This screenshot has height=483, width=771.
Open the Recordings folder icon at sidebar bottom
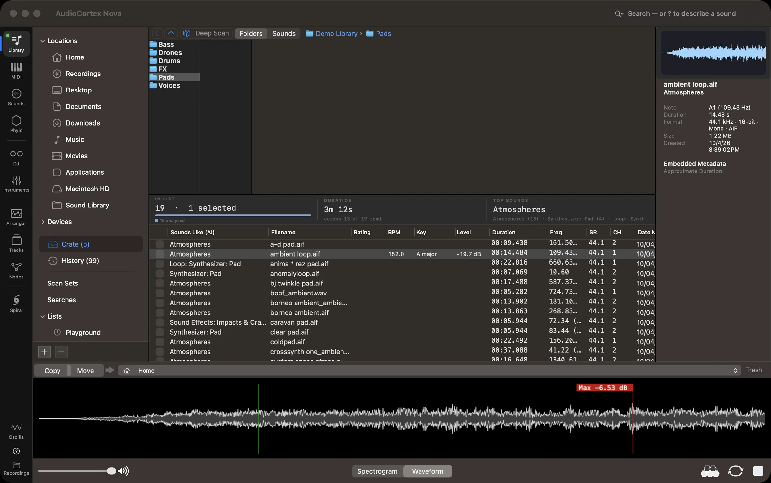tap(16, 469)
